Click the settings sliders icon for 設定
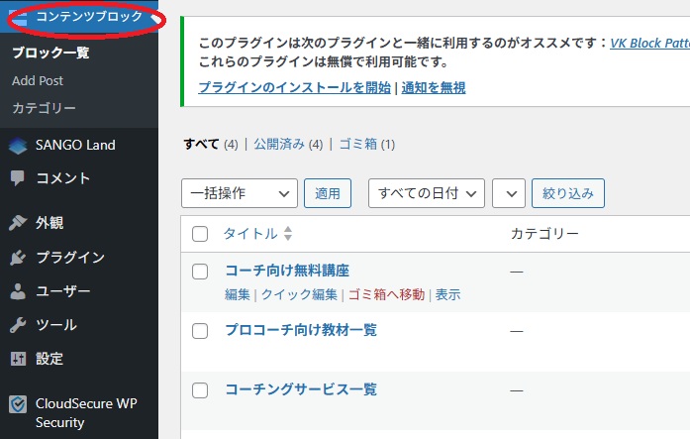690x439 pixels. tap(18, 359)
